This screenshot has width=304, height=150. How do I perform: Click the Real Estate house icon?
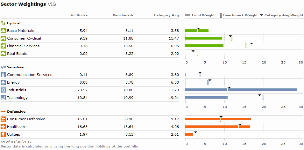(3, 54)
